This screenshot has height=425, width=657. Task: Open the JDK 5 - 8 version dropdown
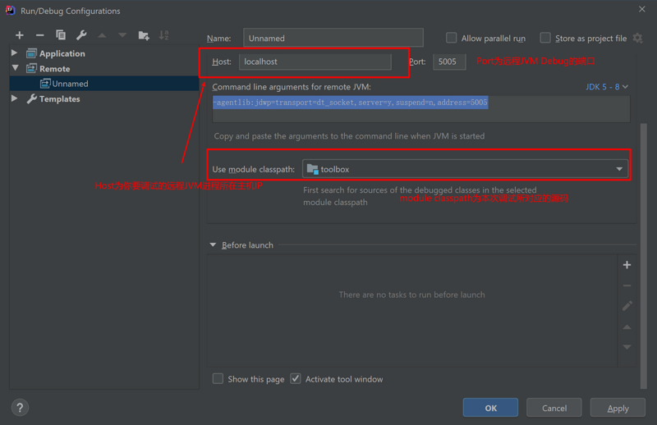pyautogui.click(x=607, y=86)
